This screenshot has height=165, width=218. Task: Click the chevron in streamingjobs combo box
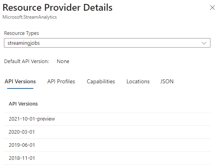[204, 43]
